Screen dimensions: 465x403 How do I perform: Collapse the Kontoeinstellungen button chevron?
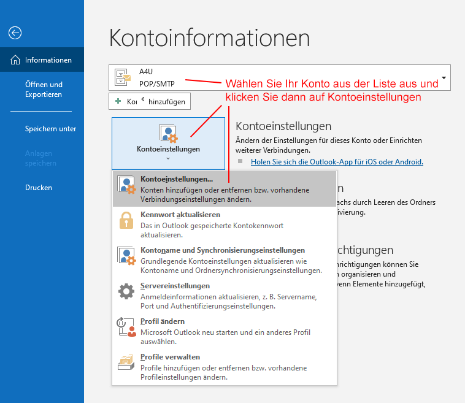tap(167, 158)
